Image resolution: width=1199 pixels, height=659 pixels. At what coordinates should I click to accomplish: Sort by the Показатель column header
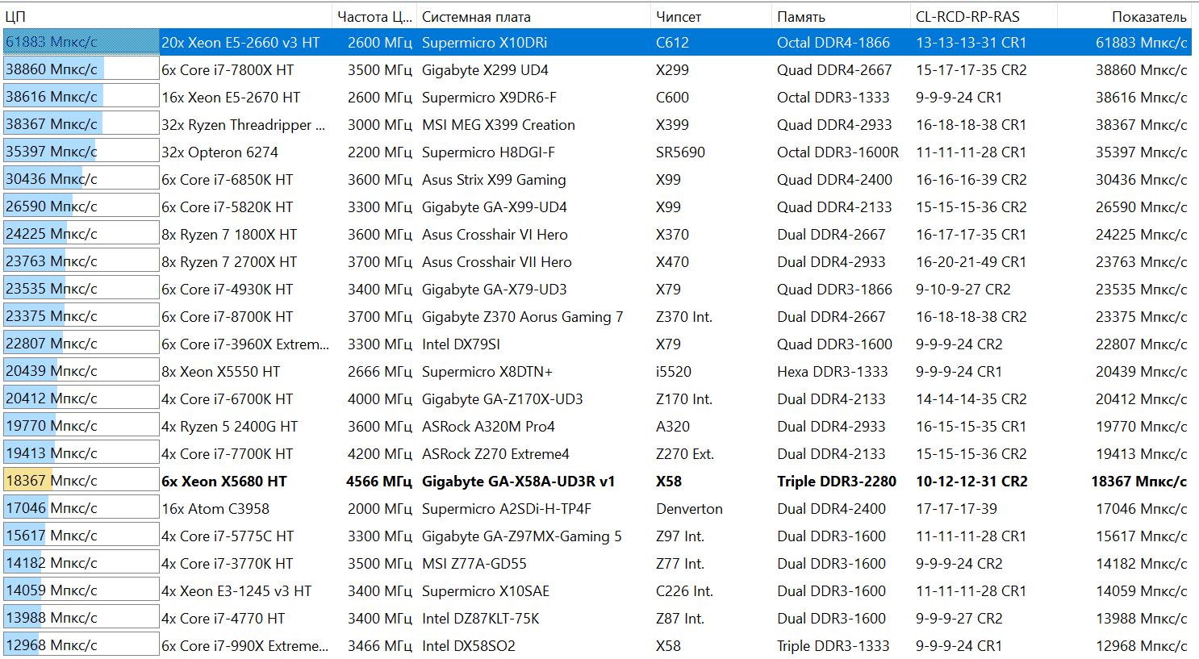tap(1126, 16)
